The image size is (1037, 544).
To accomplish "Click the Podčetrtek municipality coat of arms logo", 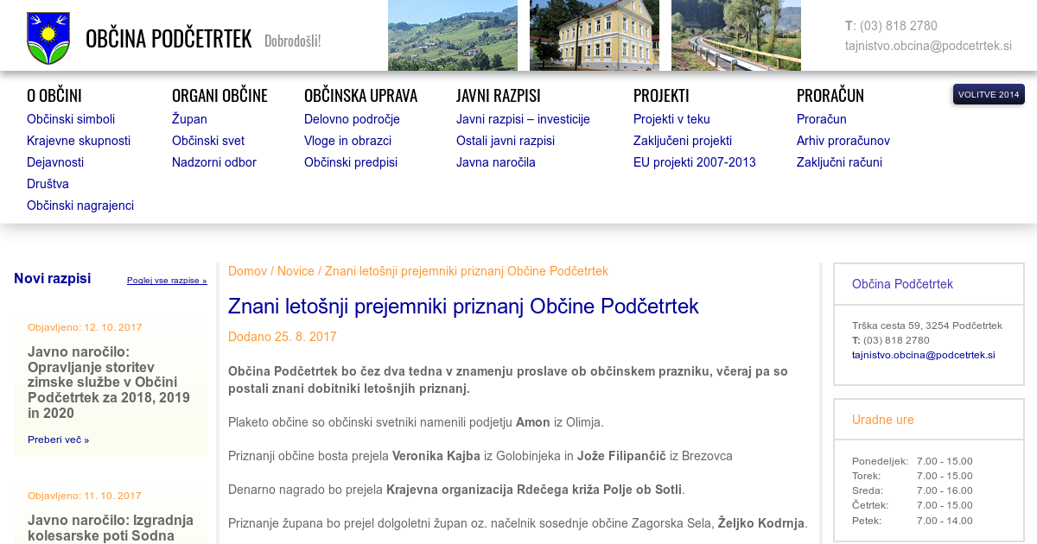I will [x=48, y=39].
